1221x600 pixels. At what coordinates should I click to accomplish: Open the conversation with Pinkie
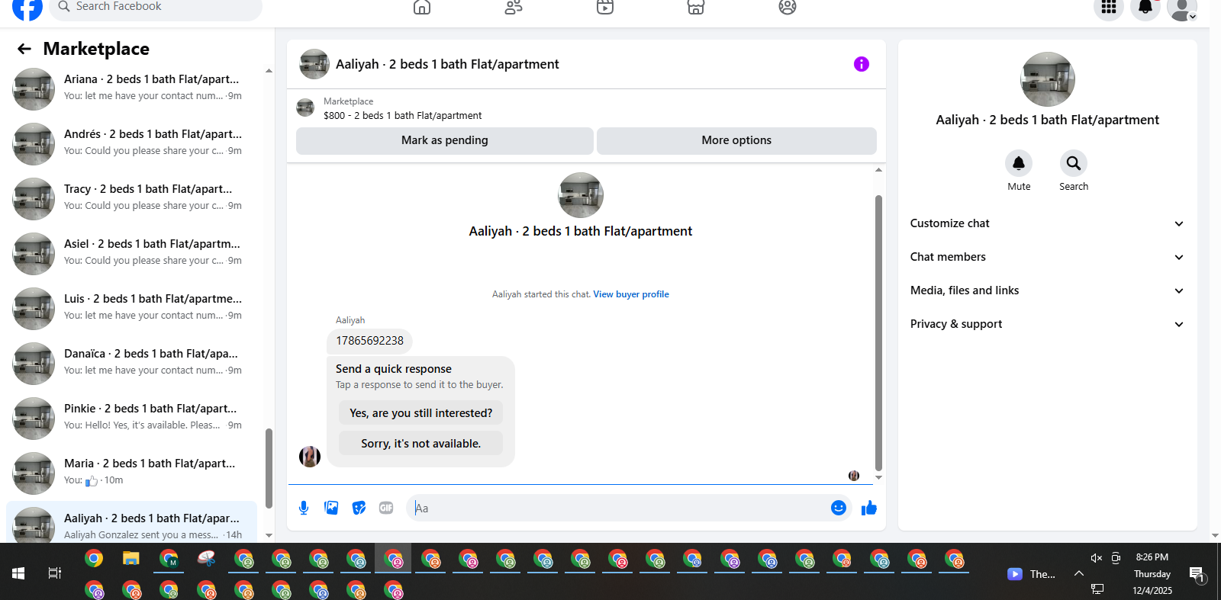[131, 418]
